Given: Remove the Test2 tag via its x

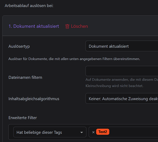Looking at the screenshot, I should (94, 132).
